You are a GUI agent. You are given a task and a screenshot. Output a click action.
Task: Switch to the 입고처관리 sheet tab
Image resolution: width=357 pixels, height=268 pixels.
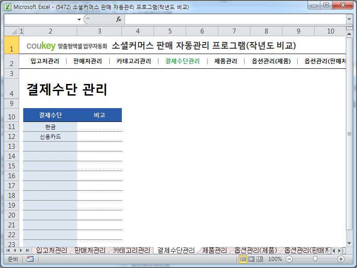click(x=51, y=250)
